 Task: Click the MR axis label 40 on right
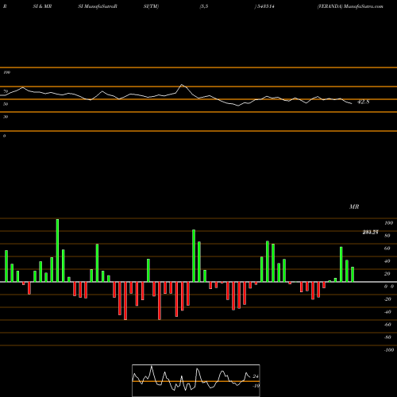[x=387, y=261]
